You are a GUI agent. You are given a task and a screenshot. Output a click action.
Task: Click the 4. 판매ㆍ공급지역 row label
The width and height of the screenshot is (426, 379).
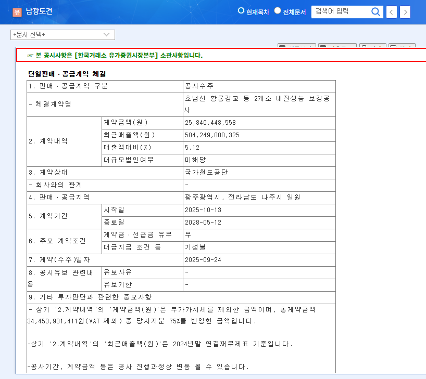click(105, 198)
